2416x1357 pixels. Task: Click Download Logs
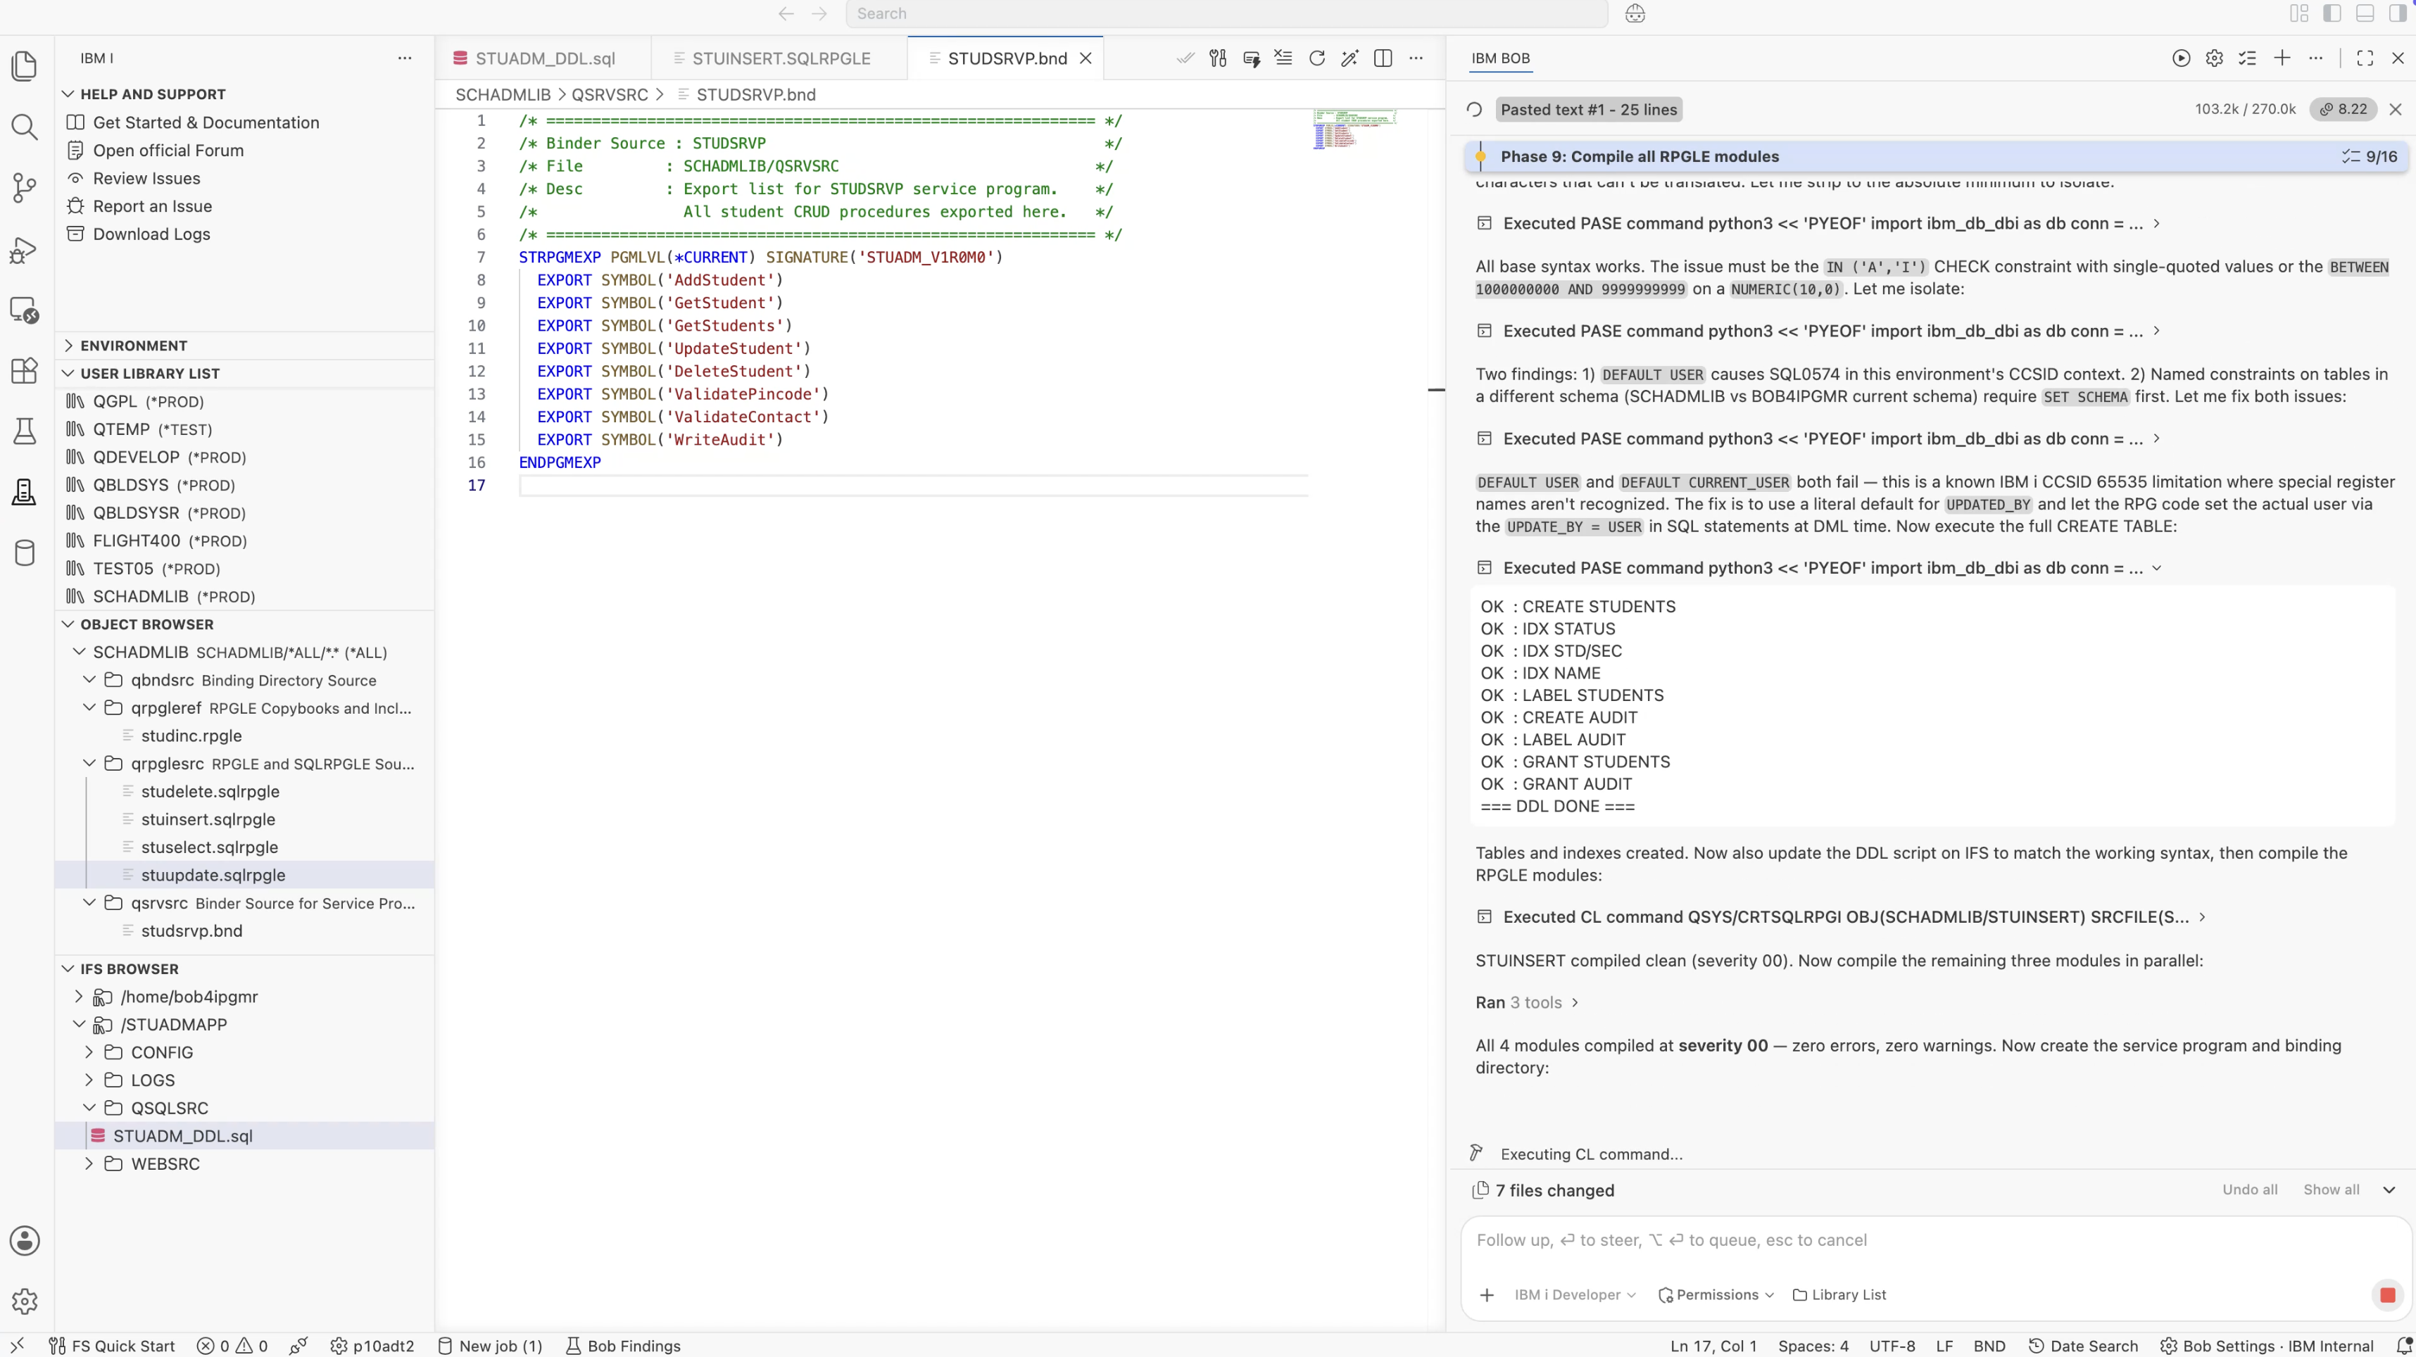pyautogui.click(x=151, y=234)
